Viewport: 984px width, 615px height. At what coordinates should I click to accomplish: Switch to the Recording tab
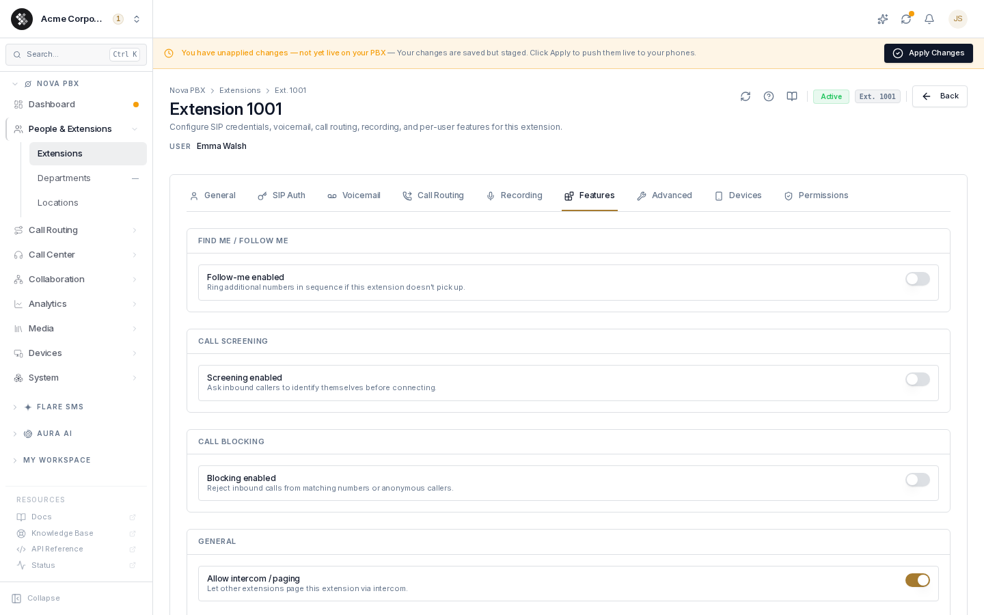(x=514, y=195)
